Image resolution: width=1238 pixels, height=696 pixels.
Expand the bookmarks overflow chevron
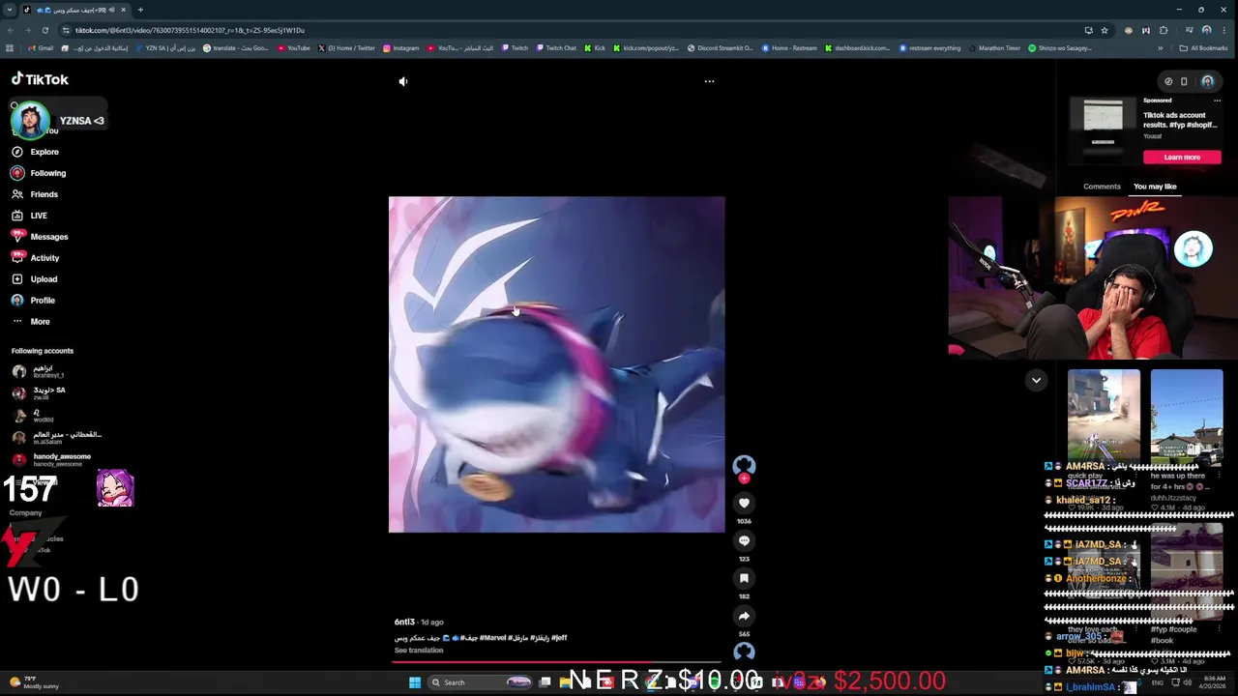click(1160, 48)
